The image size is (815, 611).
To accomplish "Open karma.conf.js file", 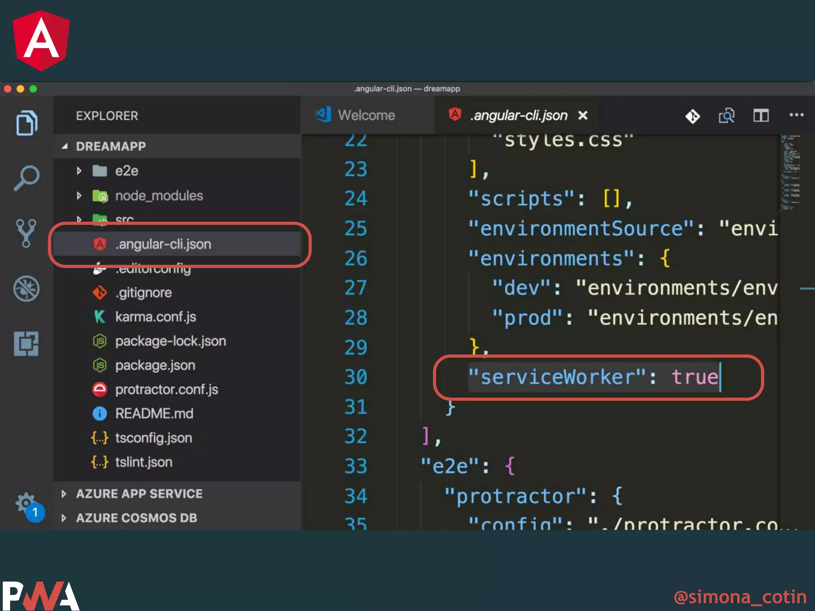I will 156,317.
